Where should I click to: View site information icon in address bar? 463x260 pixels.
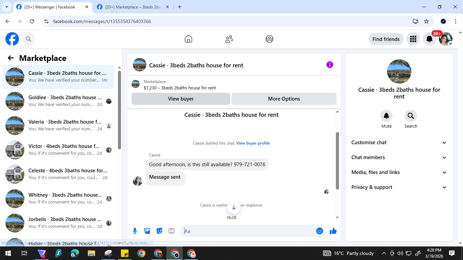coord(47,21)
